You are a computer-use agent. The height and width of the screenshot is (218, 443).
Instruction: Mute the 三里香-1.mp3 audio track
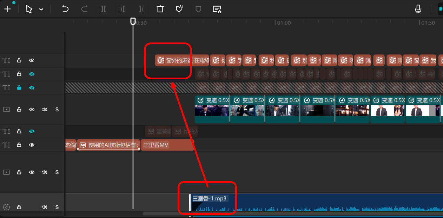tap(44, 207)
